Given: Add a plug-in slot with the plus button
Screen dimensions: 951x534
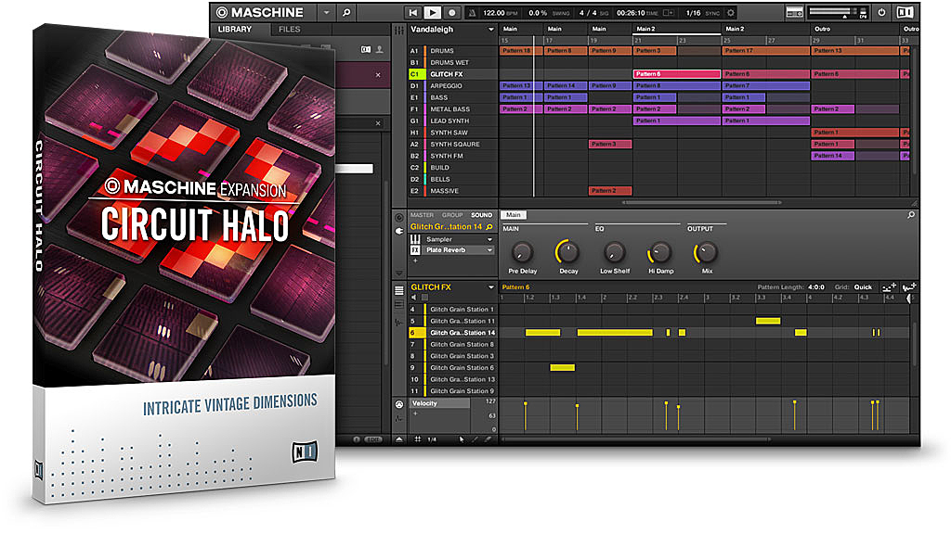Looking at the screenshot, I should (x=415, y=261).
